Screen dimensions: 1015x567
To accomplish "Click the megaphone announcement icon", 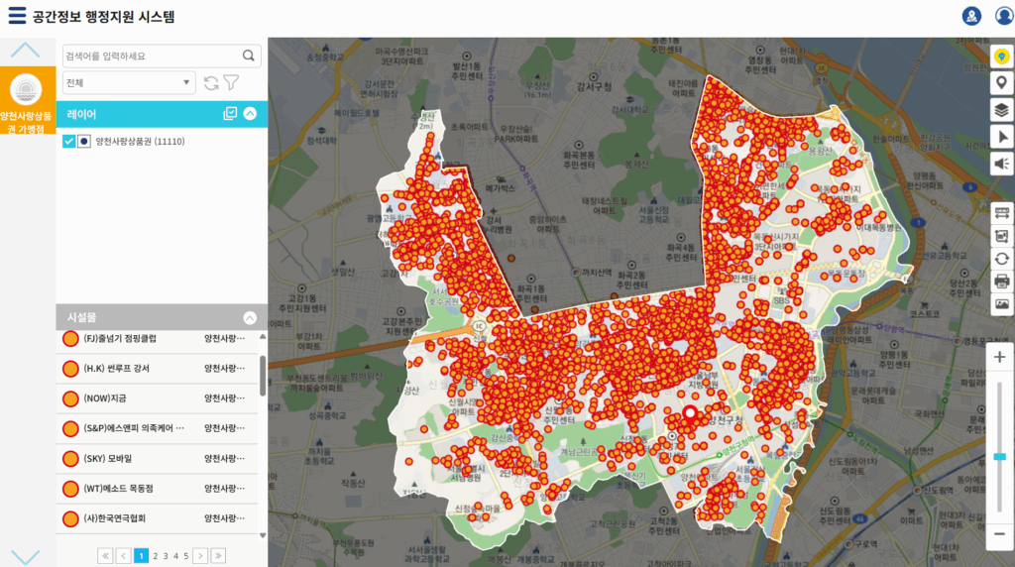I will [1001, 164].
